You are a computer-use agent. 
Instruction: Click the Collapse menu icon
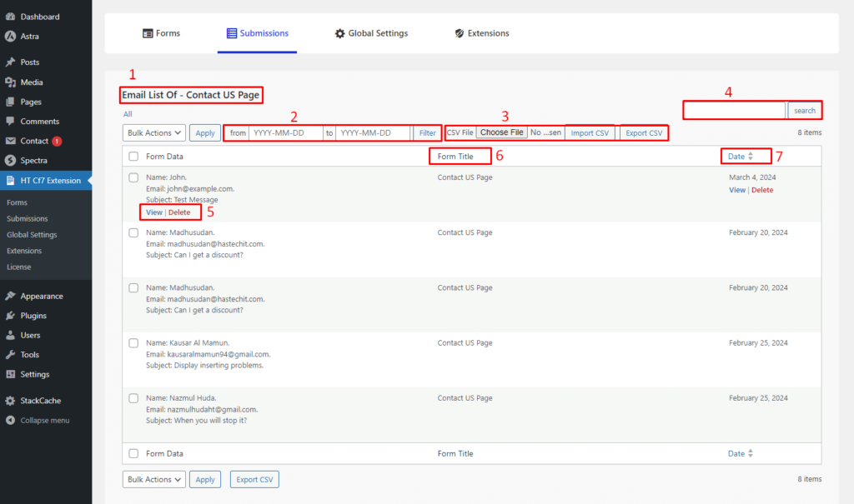coord(10,421)
